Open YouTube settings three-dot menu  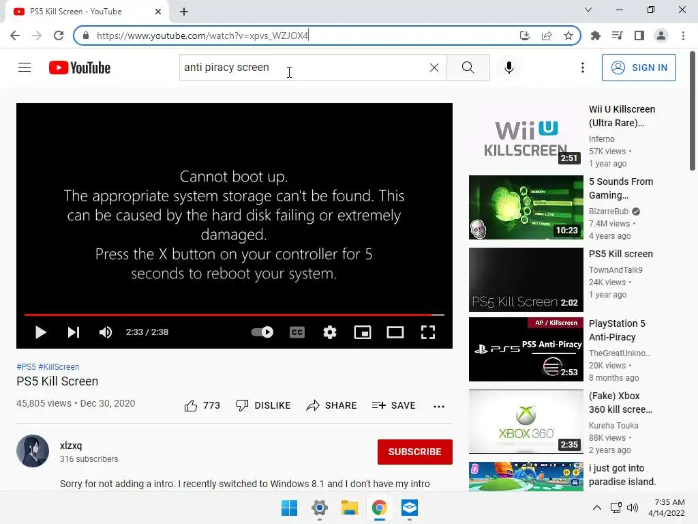(582, 68)
